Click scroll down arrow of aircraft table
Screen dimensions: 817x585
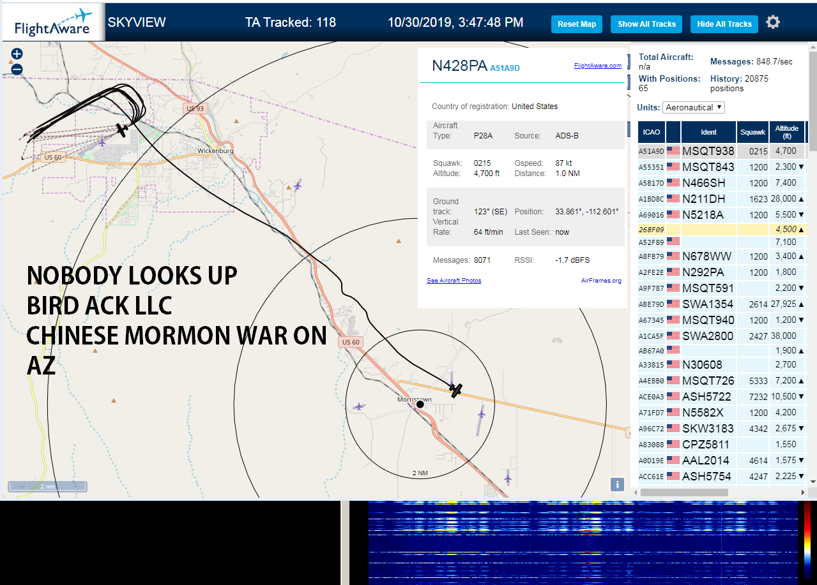coord(813,481)
